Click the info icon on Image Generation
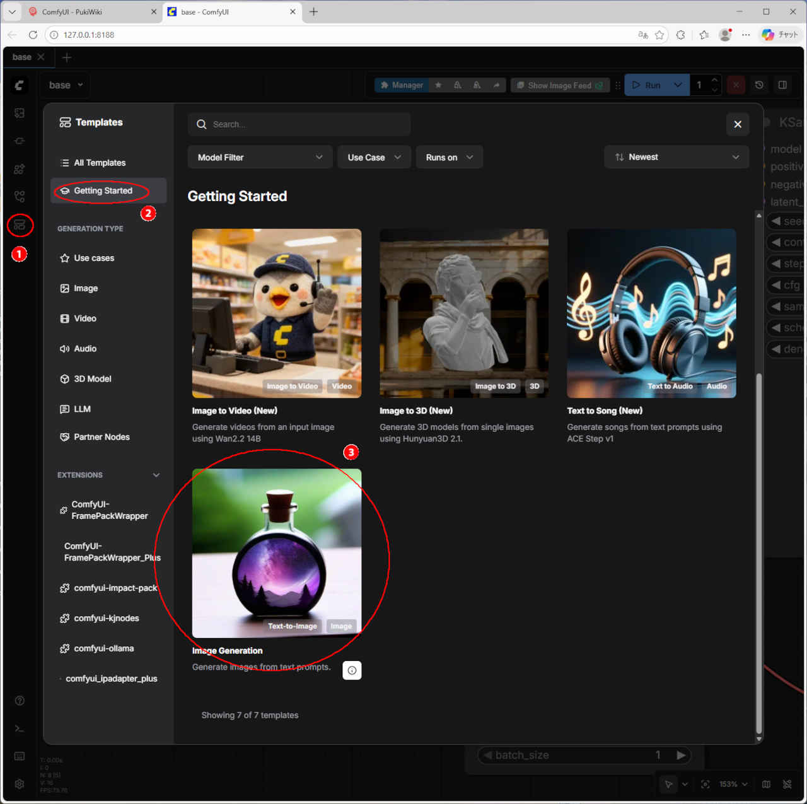This screenshot has width=807, height=804. 352,670
